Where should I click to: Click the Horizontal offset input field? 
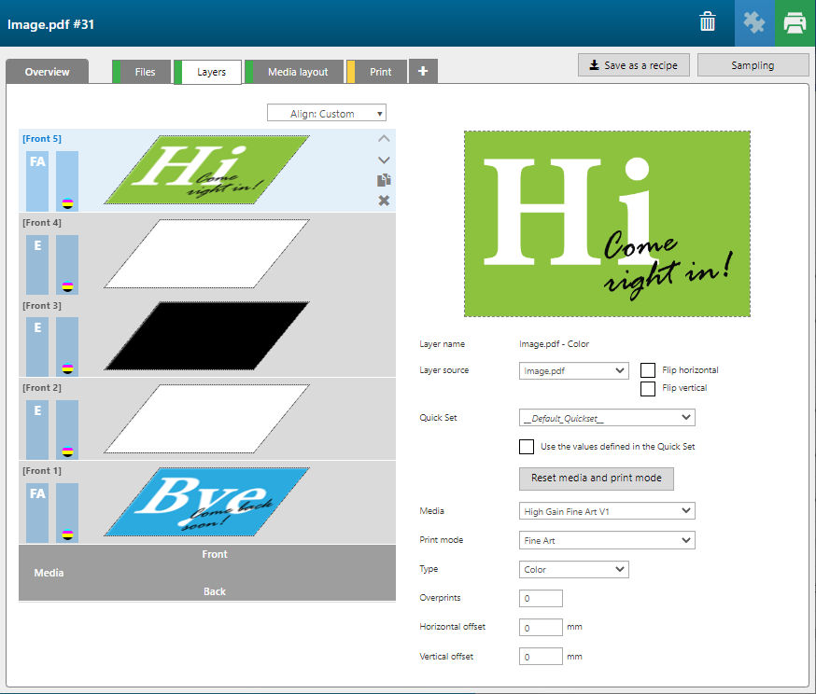point(541,628)
